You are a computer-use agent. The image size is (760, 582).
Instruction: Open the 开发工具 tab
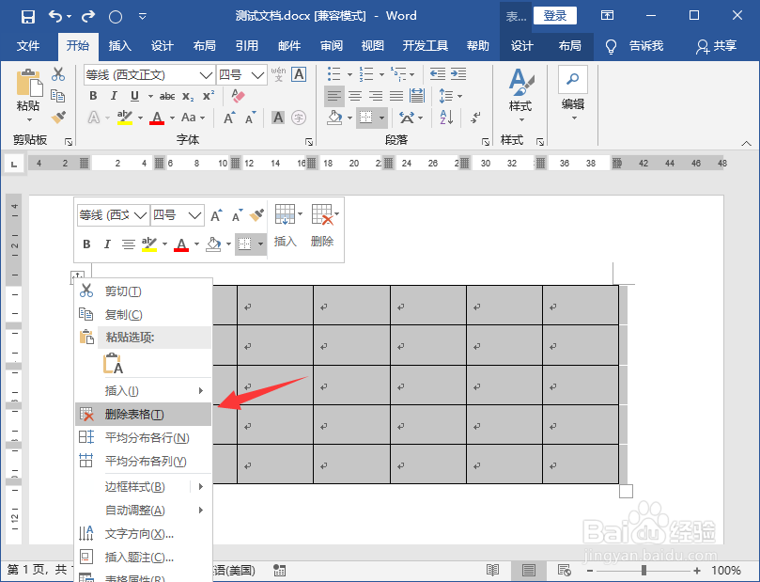tap(425, 46)
